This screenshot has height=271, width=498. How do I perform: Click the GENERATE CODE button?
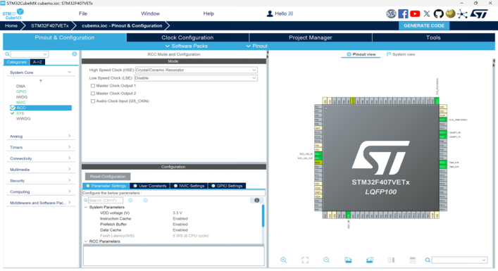coord(423,26)
